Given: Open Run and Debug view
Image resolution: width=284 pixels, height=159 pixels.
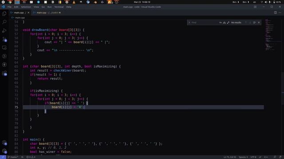Looking at the screenshot, I should [x=4, y=30].
